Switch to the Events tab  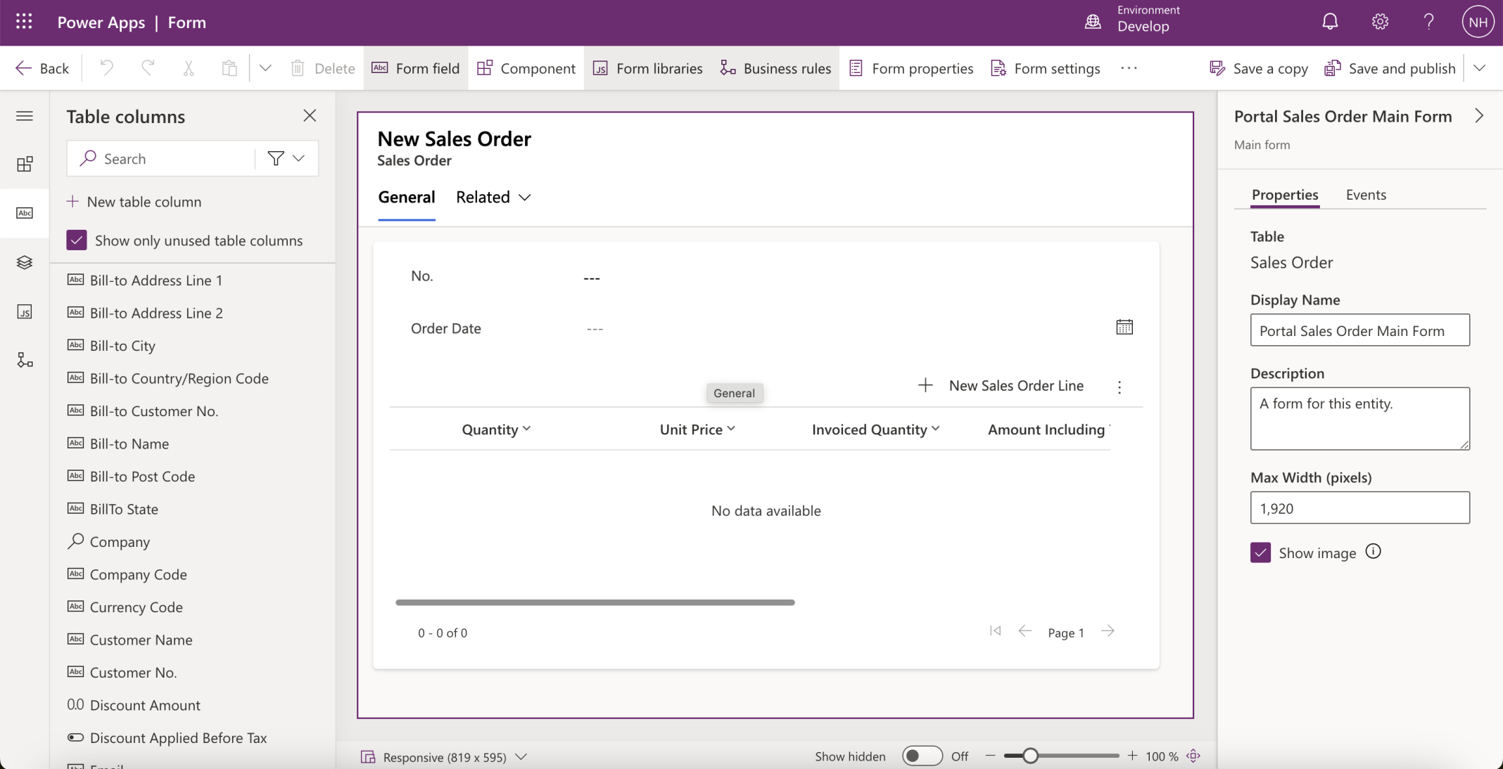pyautogui.click(x=1365, y=195)
